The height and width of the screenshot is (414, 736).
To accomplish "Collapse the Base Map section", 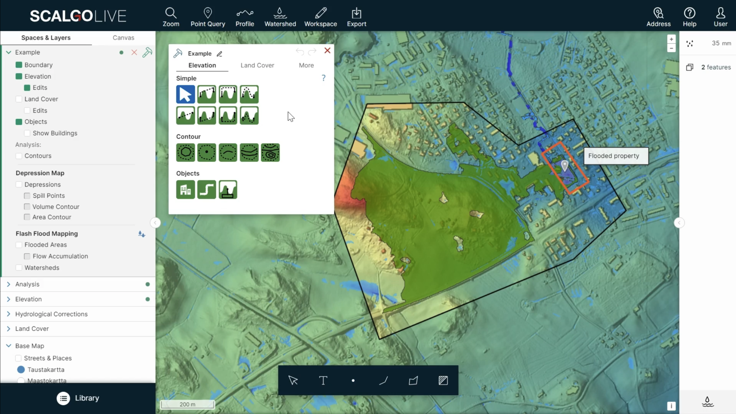I will [x=9, y=346].
